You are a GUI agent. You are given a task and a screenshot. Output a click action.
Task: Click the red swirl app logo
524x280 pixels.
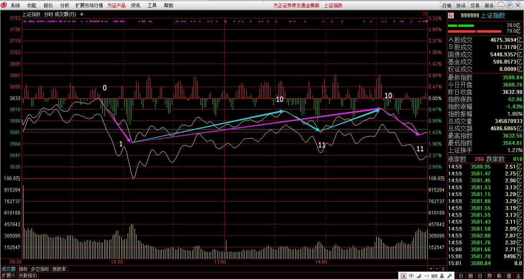(4, 5)
